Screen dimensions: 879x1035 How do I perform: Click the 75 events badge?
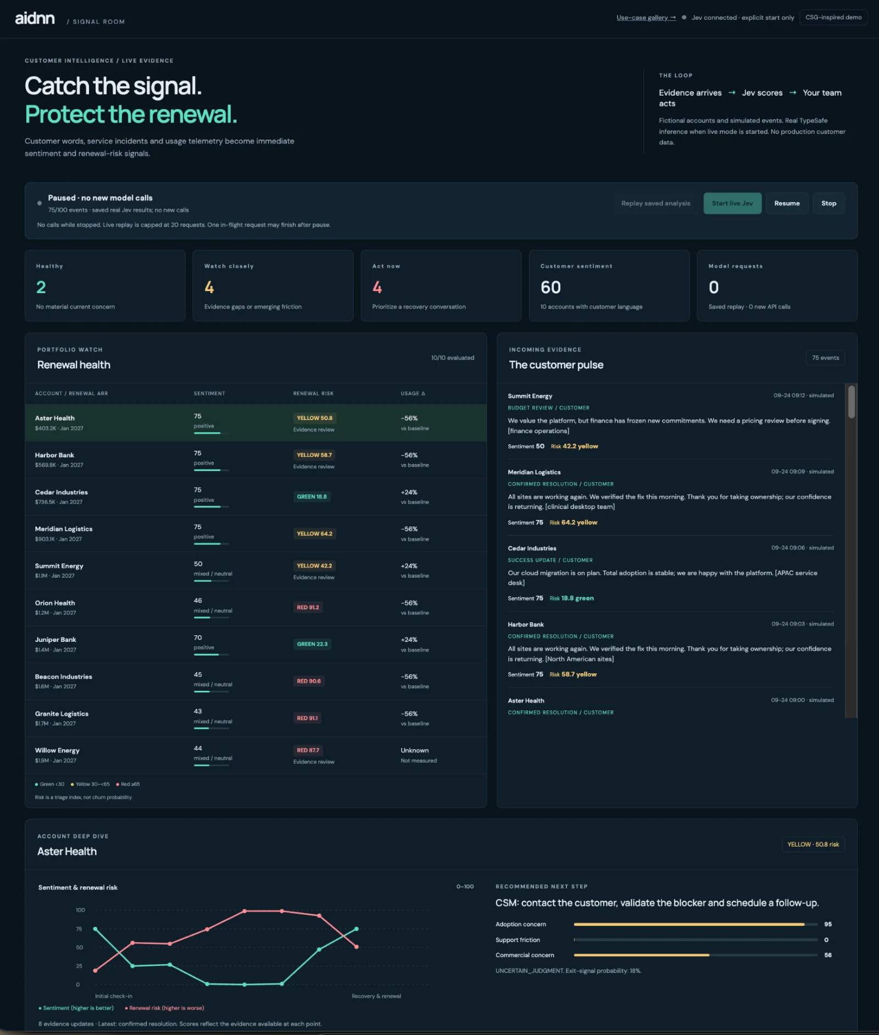tap(825, 358)
